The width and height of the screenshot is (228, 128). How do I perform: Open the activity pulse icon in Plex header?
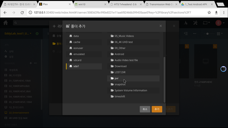[186, 23]
